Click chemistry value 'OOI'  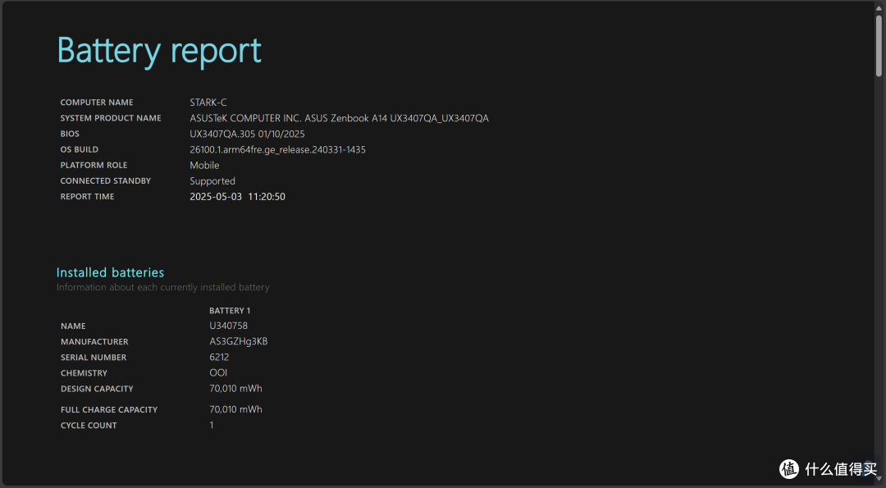click(x=218, y=373)
